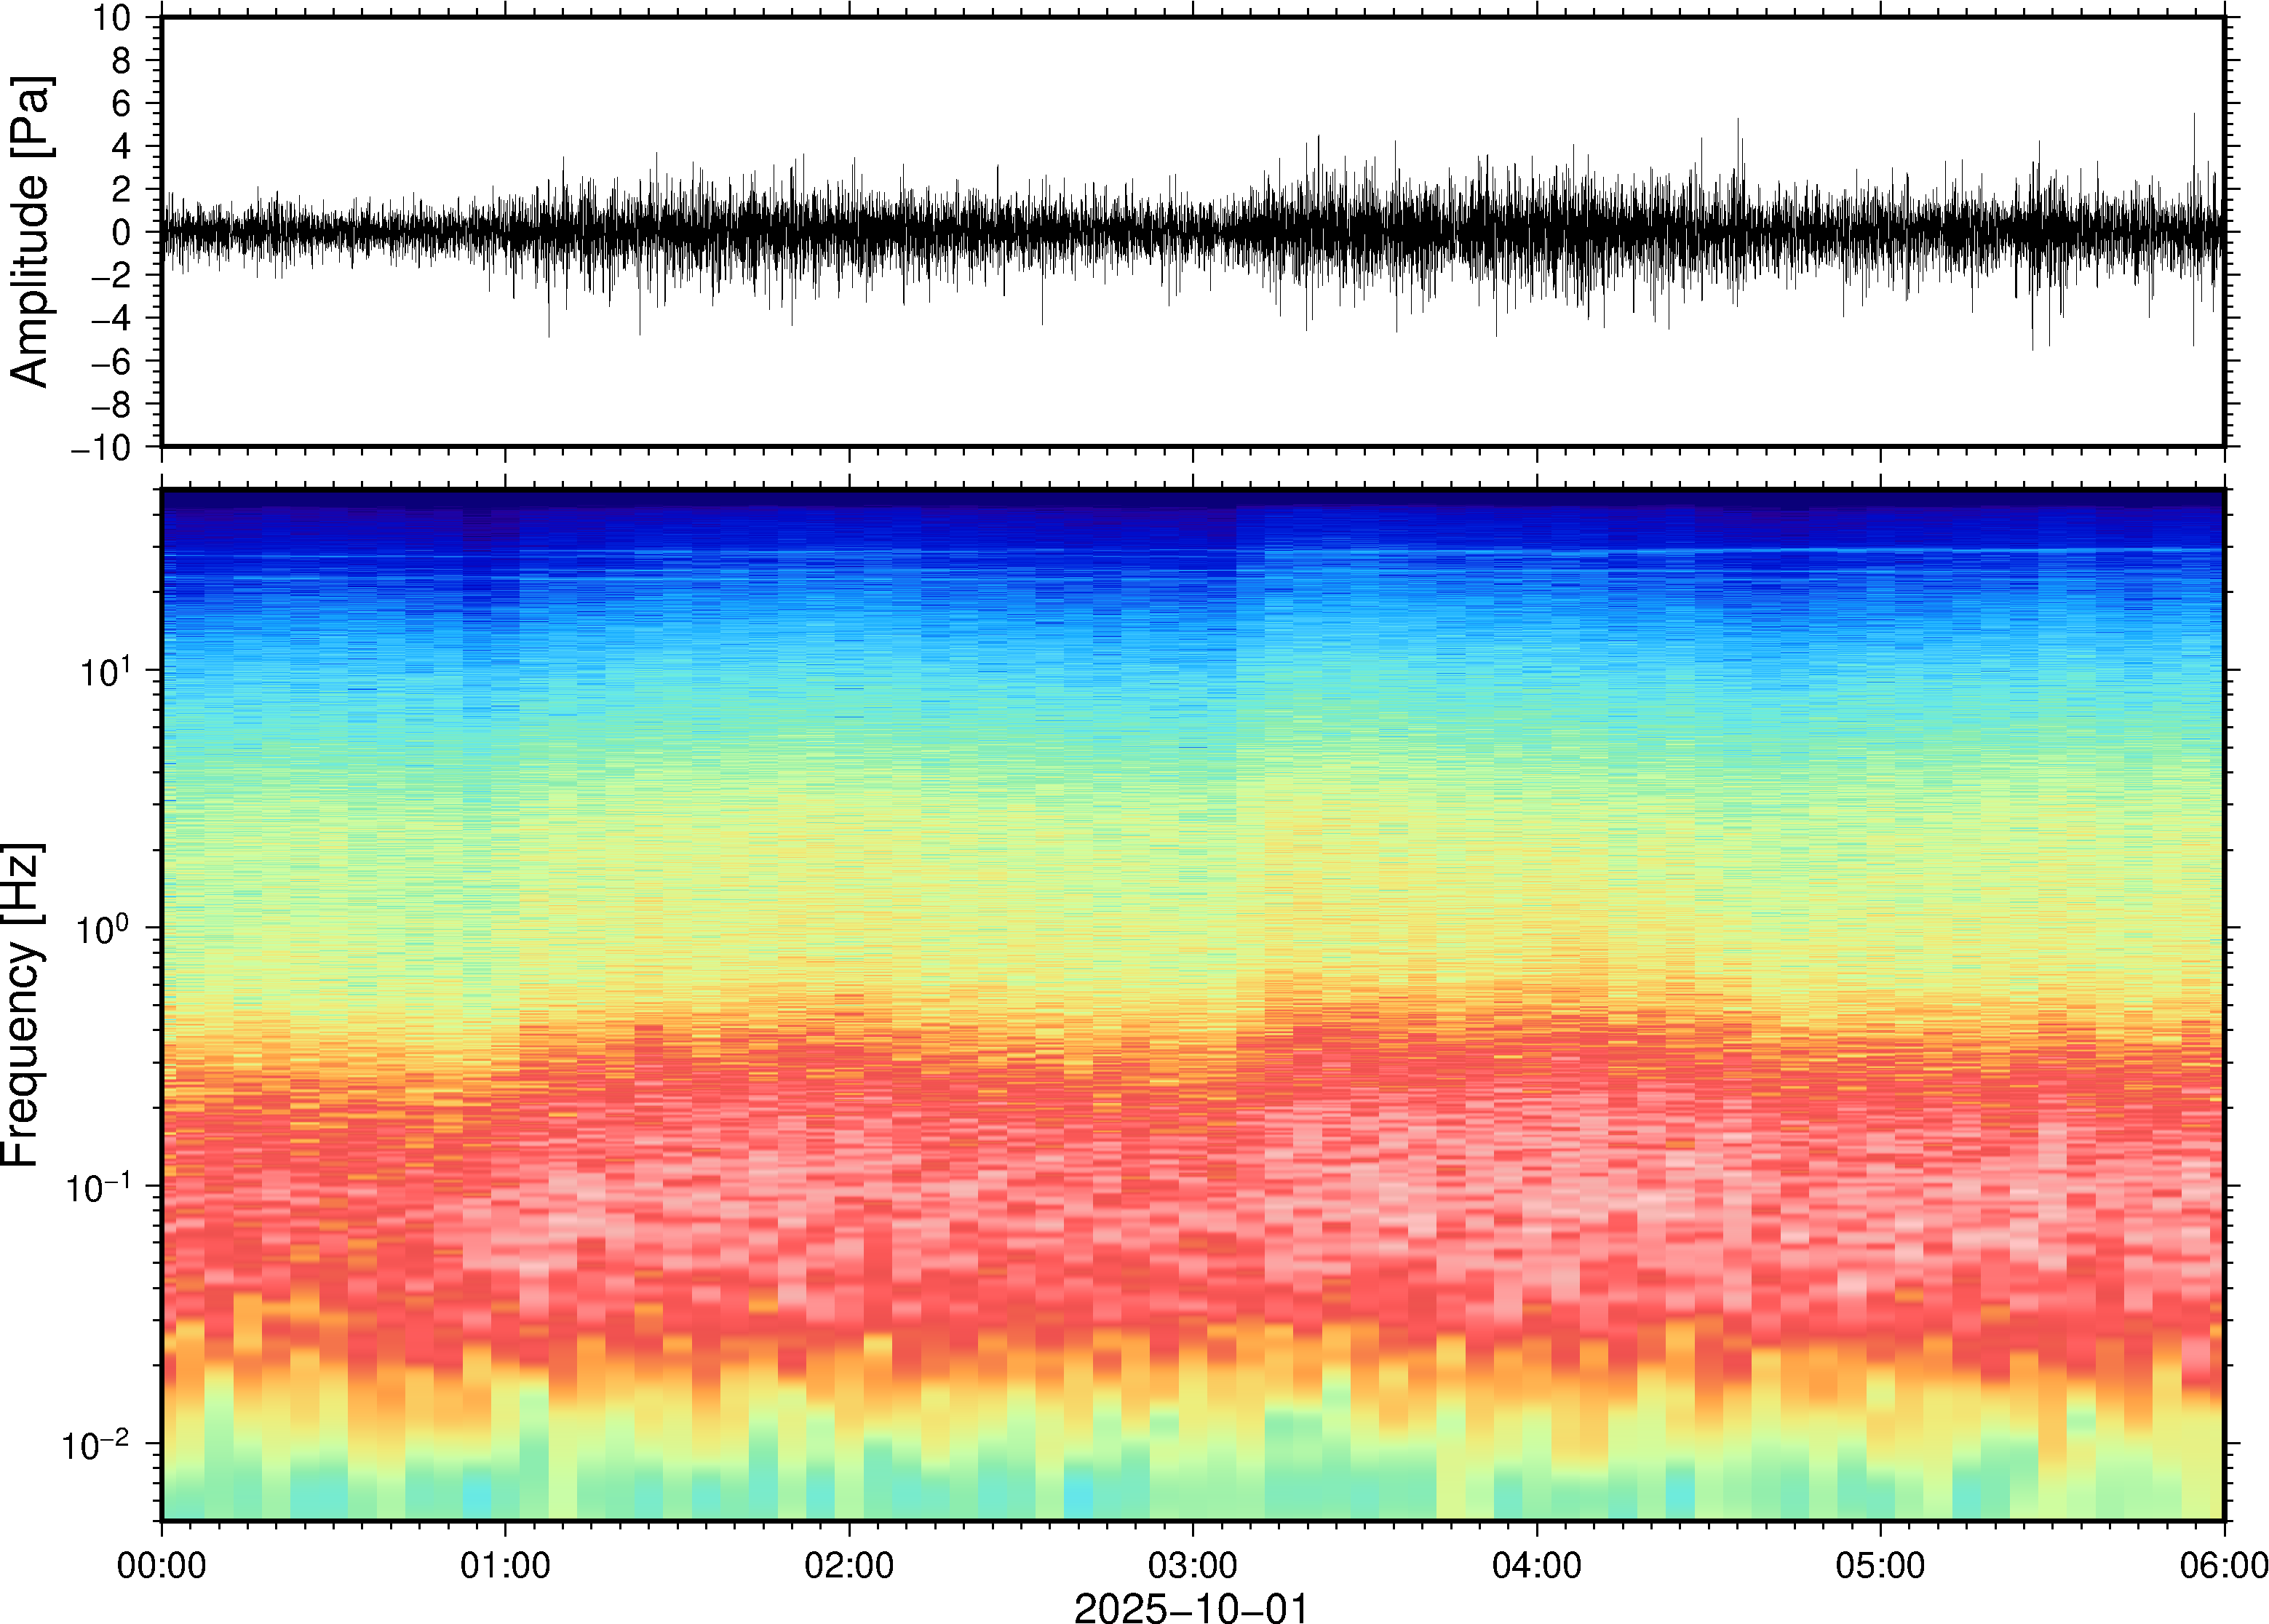Click the 10⁰ frequency tick label

(x=105, y=929)
